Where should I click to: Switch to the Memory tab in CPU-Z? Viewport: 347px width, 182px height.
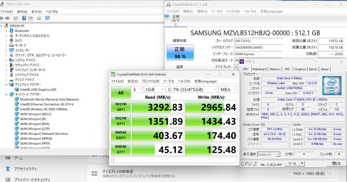coord(274,69)
